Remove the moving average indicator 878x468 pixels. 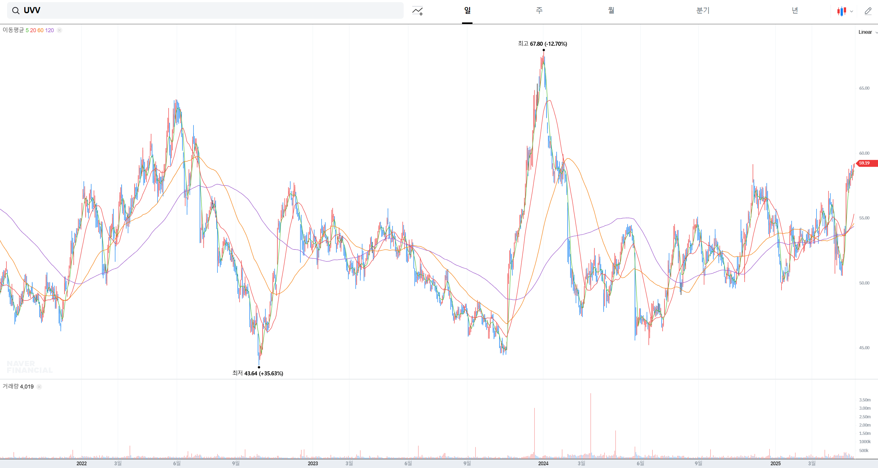pos(59,30)
